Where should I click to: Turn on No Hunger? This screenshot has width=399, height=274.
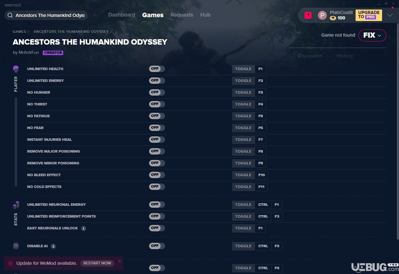(x=157, y=92)
